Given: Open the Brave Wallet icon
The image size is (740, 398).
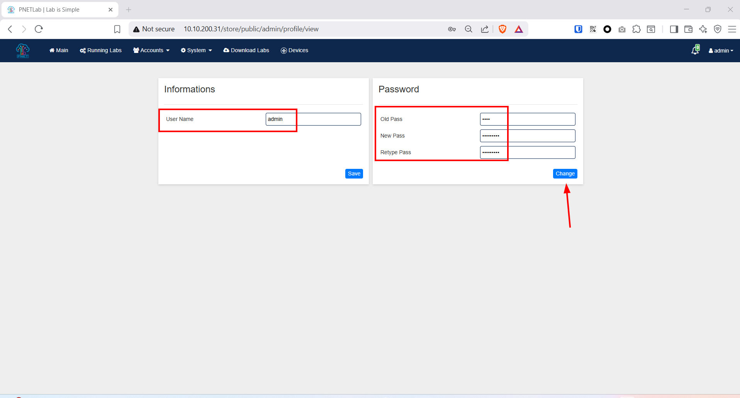Looking at the screenshot, I should [x=688, y=29].
